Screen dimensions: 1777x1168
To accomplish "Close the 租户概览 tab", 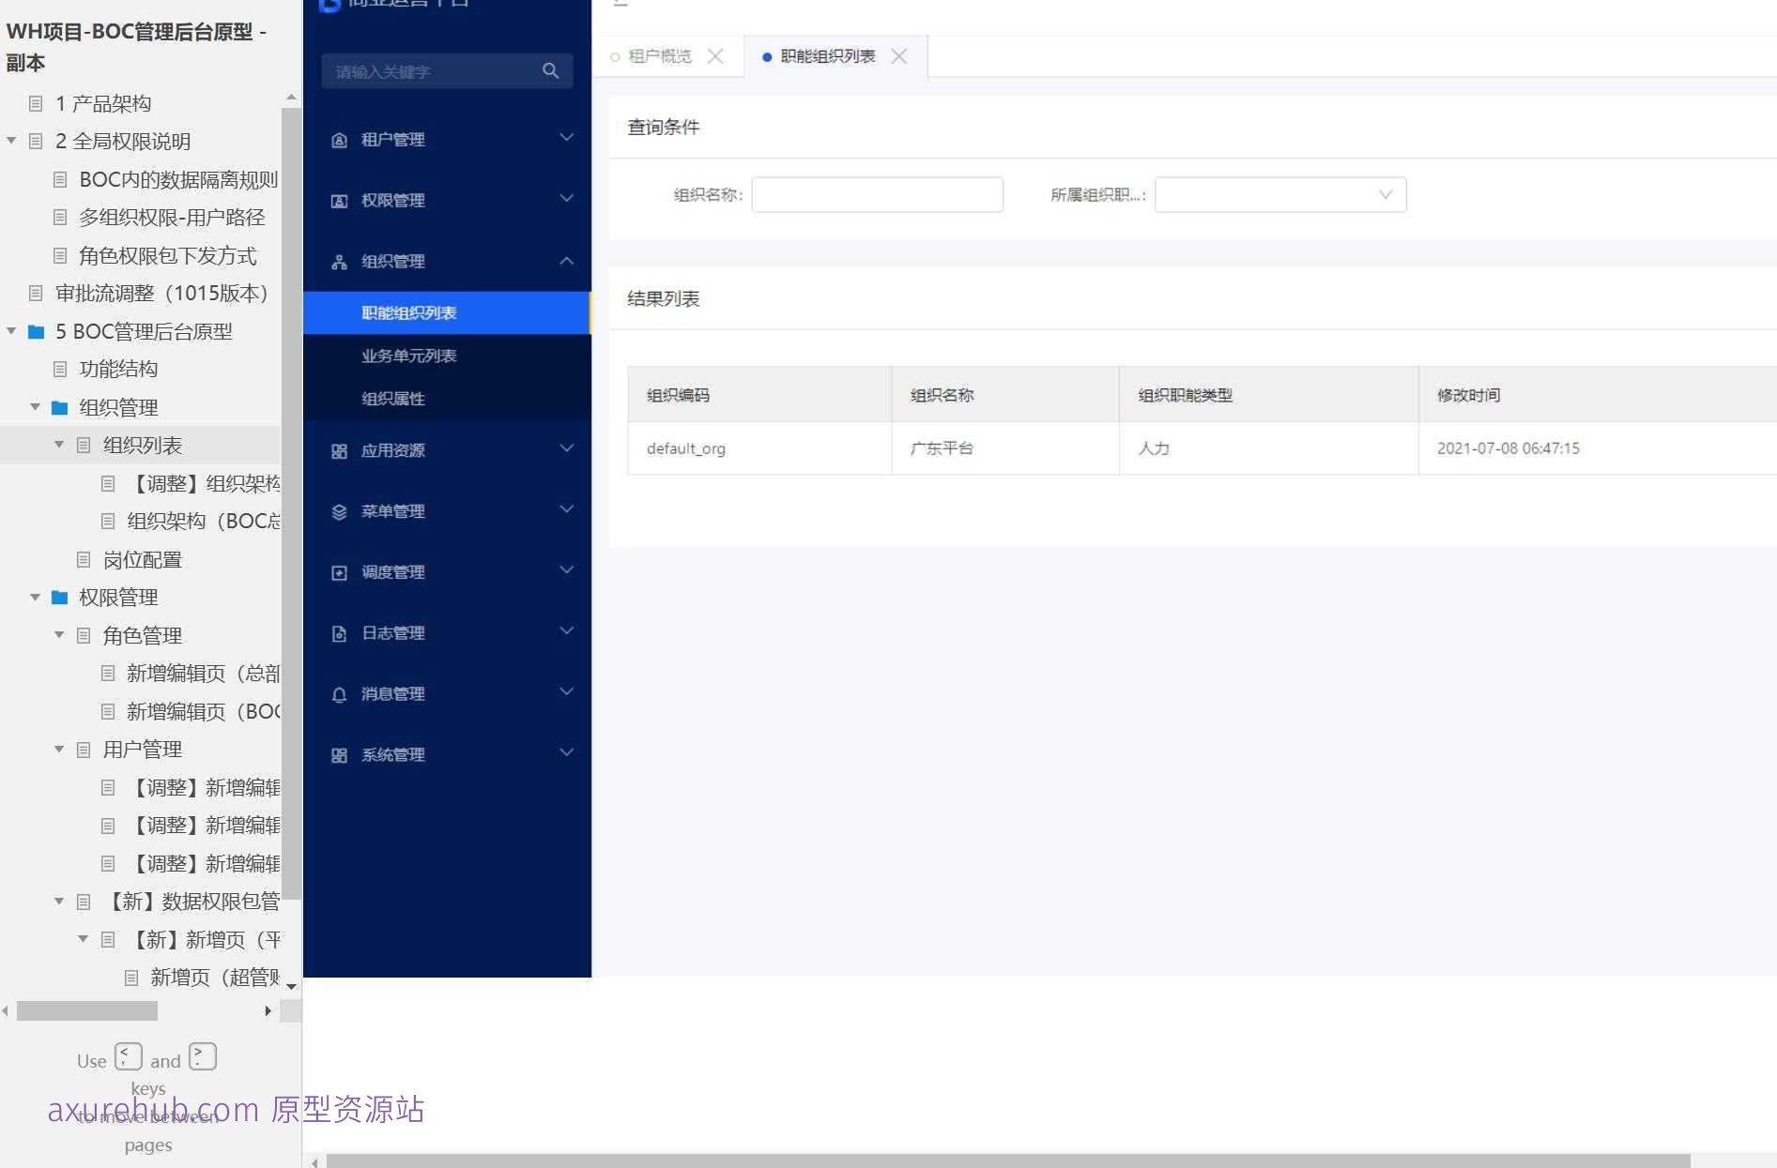I will 716,55.
